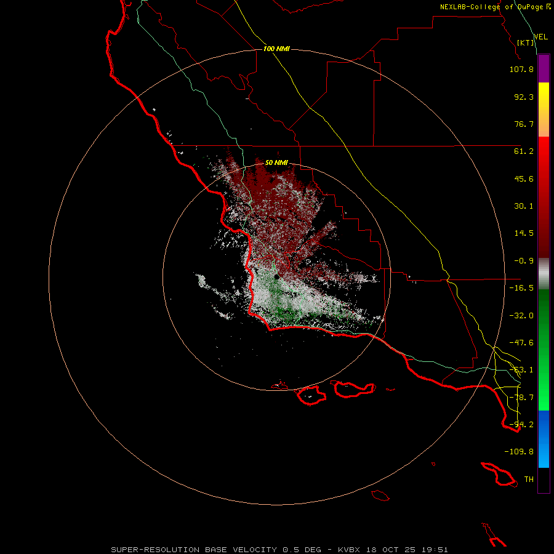
Task: Select the -16.5 scale value
Action: point(521,288)
